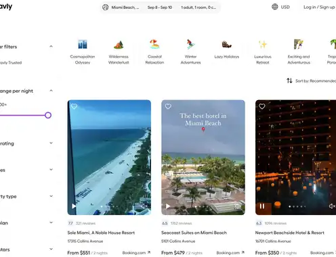Select the first carousel dot on Newport video
This screenshot has width=336, height=257.
point(290,206)
